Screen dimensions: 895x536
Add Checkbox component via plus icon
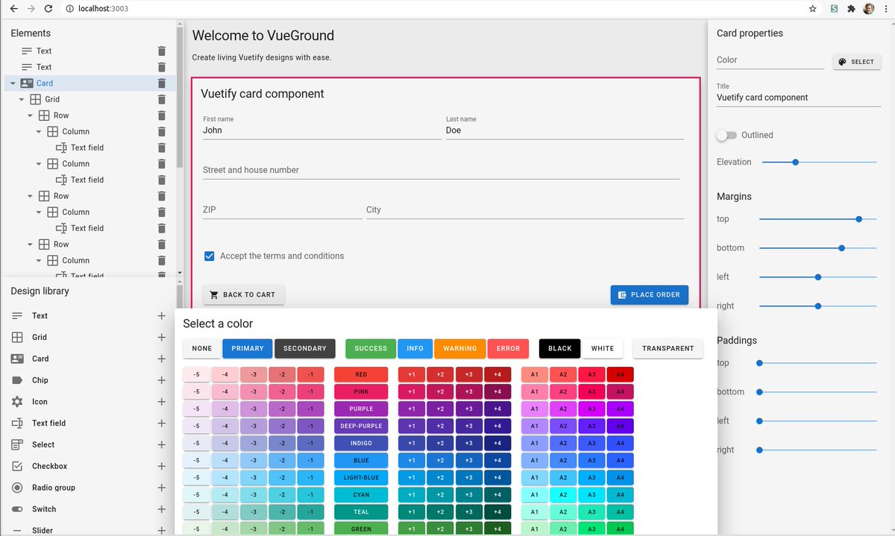point(162,467)
